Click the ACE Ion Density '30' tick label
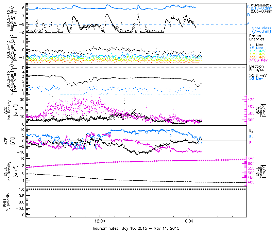 point(22,100)
